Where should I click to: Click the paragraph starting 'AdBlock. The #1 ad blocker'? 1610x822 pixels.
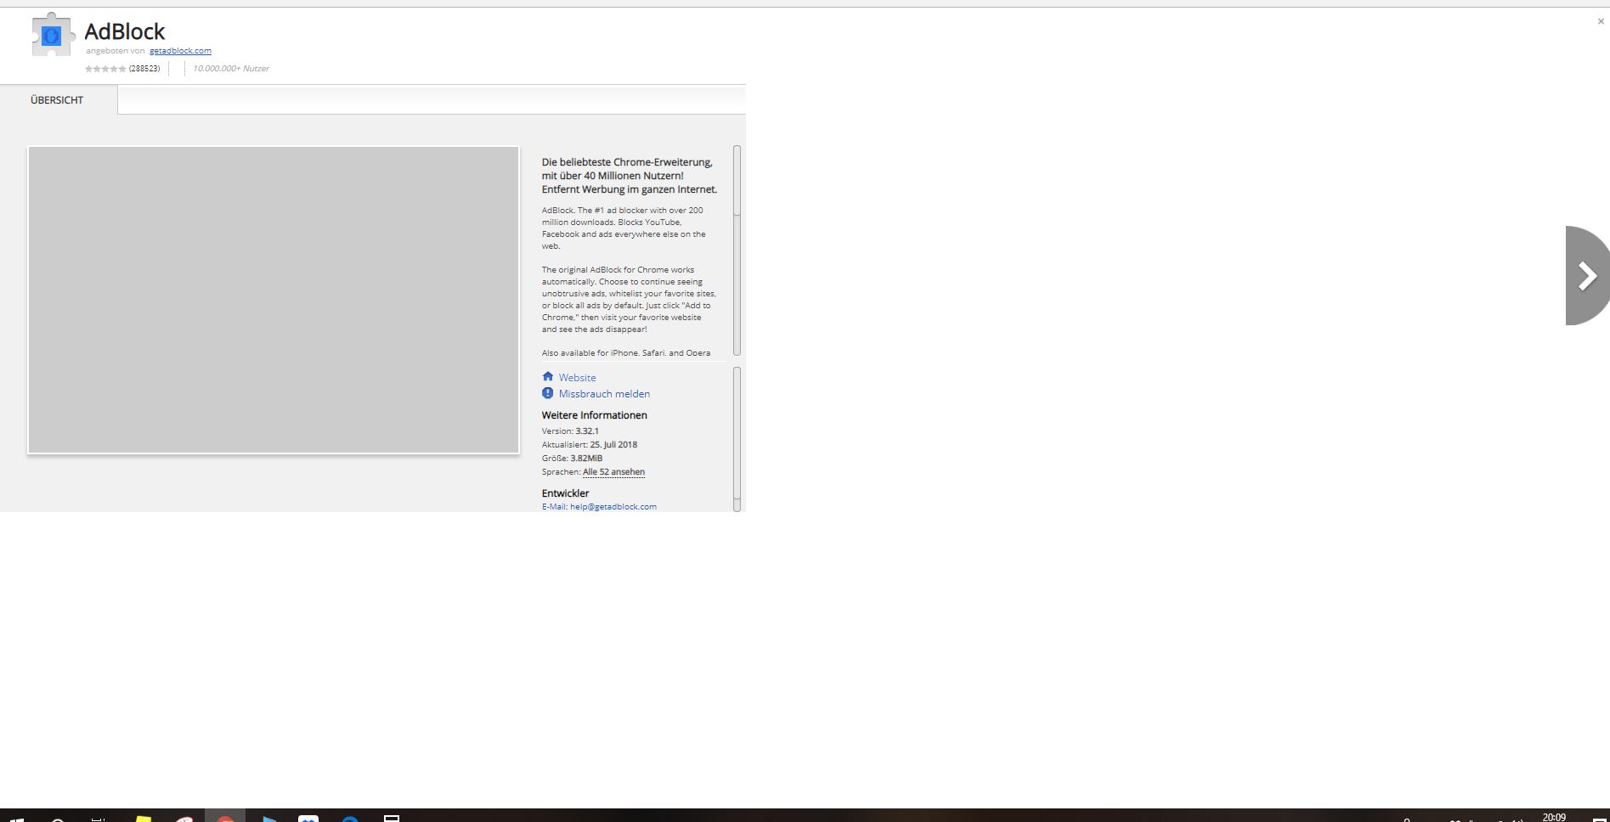tap(624, 228)
